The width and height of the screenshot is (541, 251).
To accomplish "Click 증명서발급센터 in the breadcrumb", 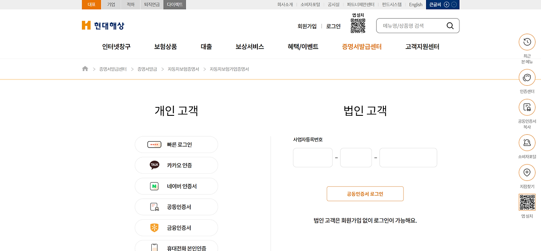I will tap(113, 69).
